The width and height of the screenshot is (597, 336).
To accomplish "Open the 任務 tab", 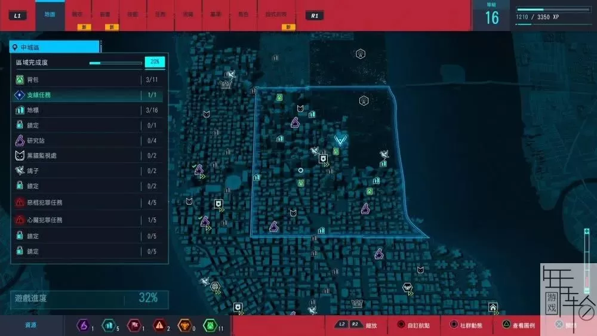I will click(160, 15).
